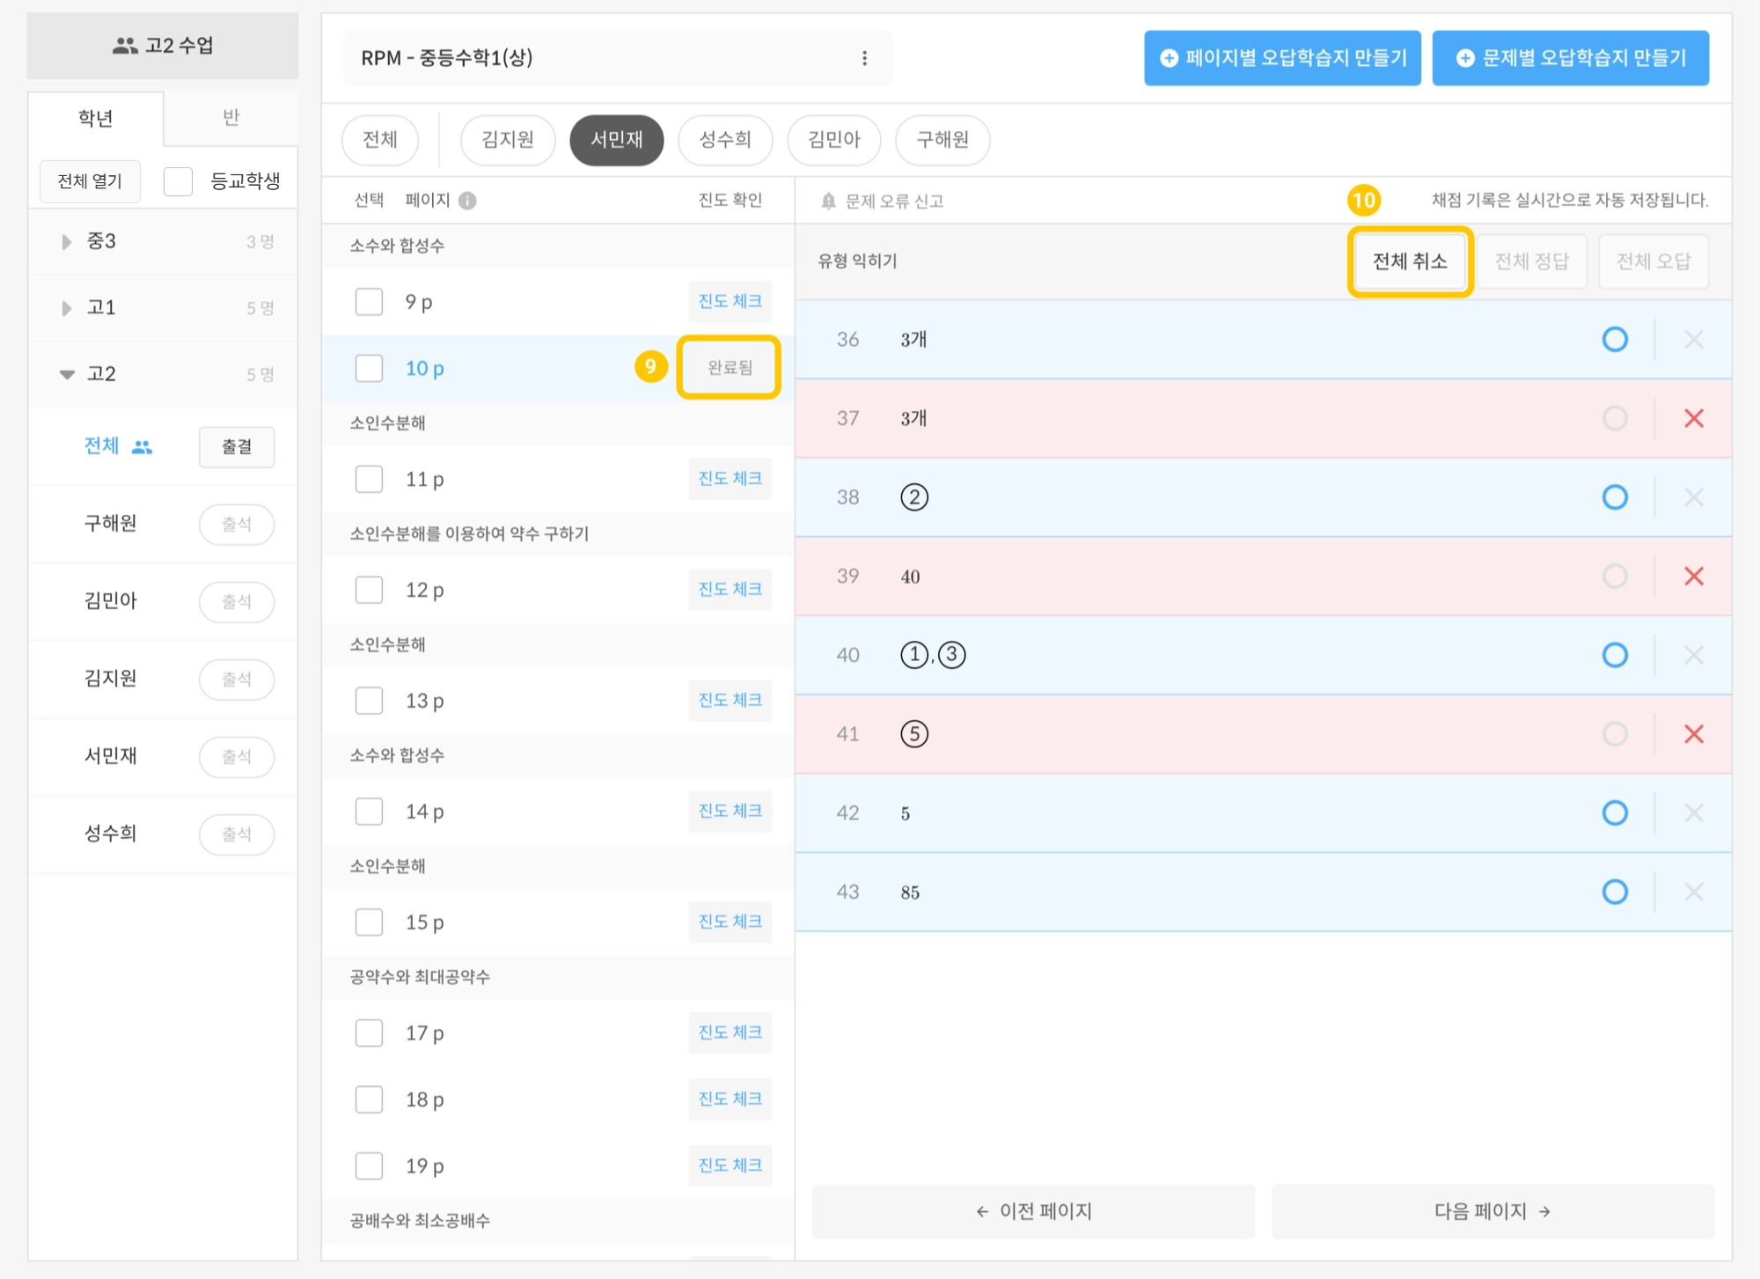This screenshot has height=1279, width=1760.
Task: Click three-dot menu beside RPM textbook title
Action: pyautogui.click(x=864, y=58)
